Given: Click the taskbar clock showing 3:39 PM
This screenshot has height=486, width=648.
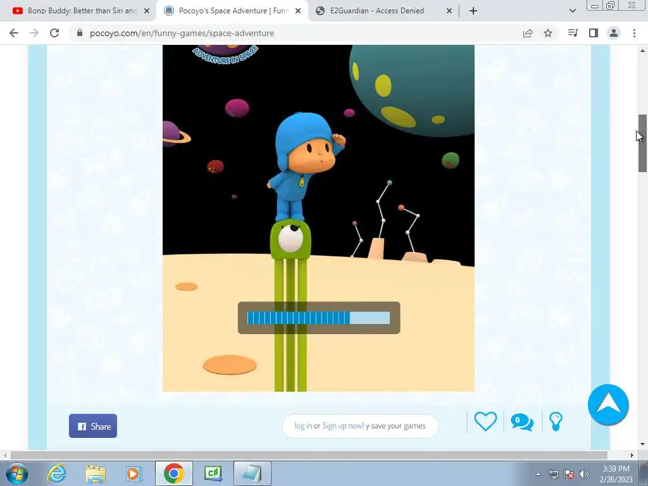Looking at the screenshot, I should tap(616, 474).
